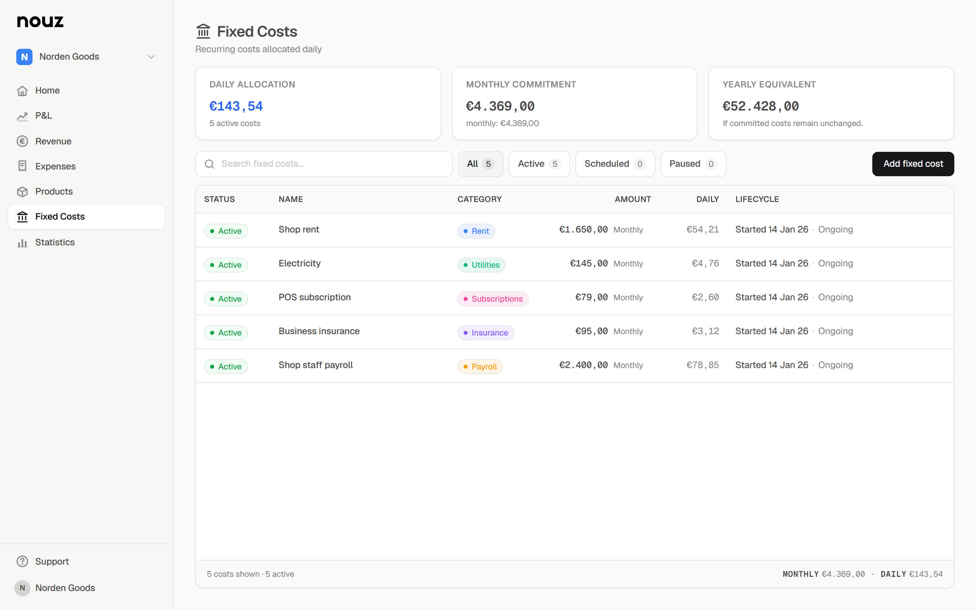Image resolution: width=976 pixels, height=610 pixels.
Task: Click the LIFECYCLE column header
Action: click(x=757, y=199)
